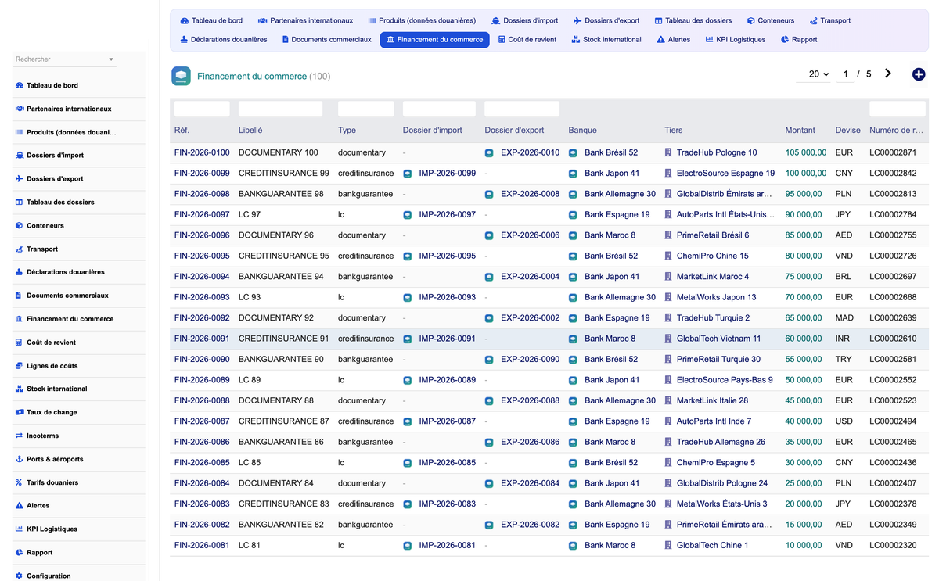Click dossier icon beside IMP-2026-0099
This screenshot has height=581, width=939.
point(408,174)
